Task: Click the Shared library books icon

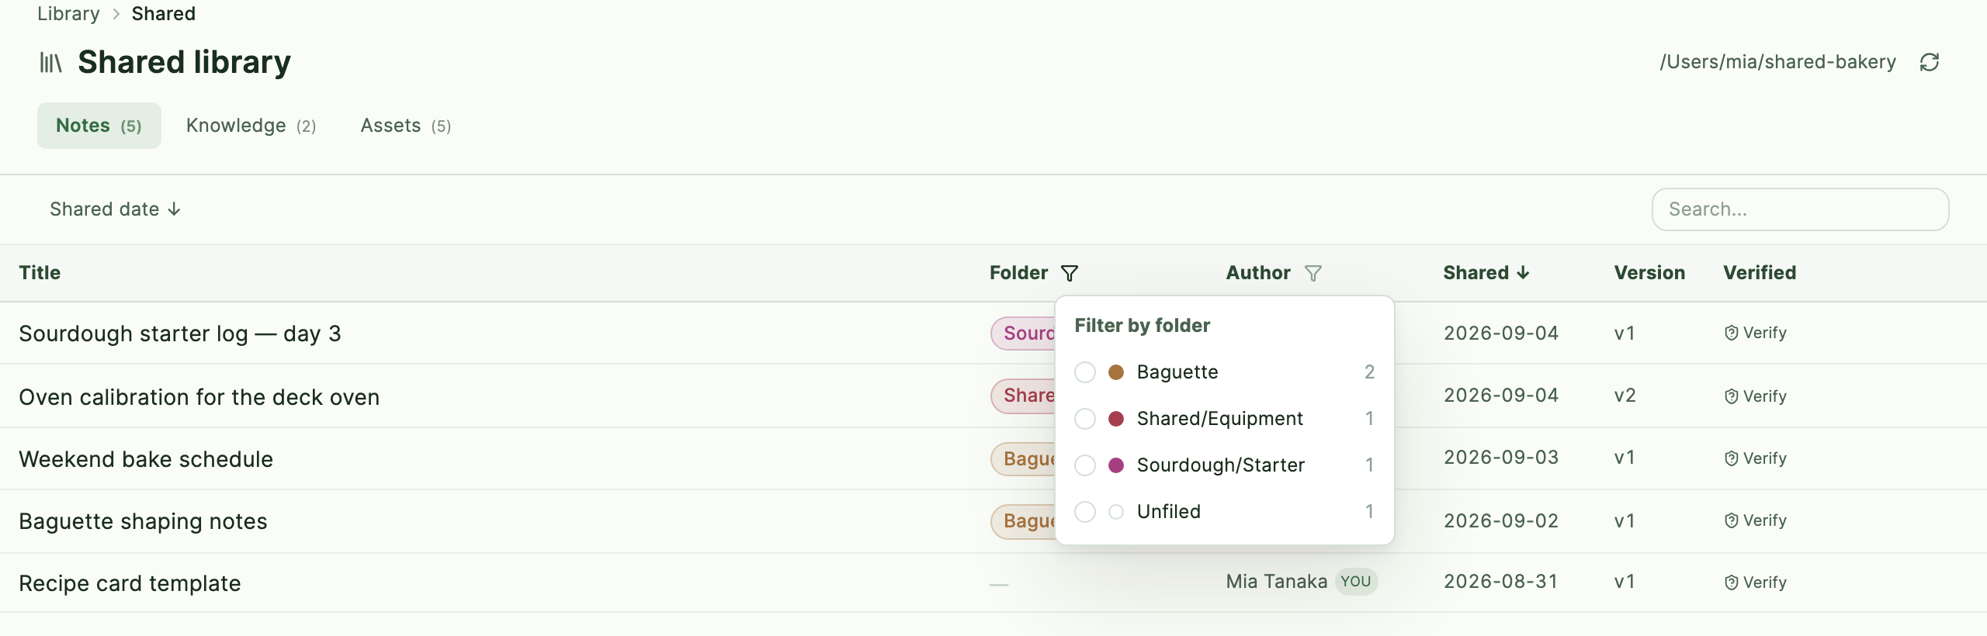Action: point(50,62)
